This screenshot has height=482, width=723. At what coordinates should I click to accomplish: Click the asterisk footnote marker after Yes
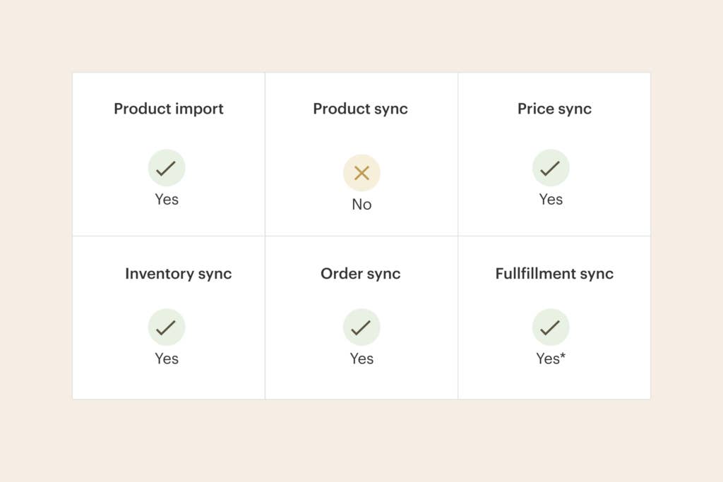coord(563,356)
